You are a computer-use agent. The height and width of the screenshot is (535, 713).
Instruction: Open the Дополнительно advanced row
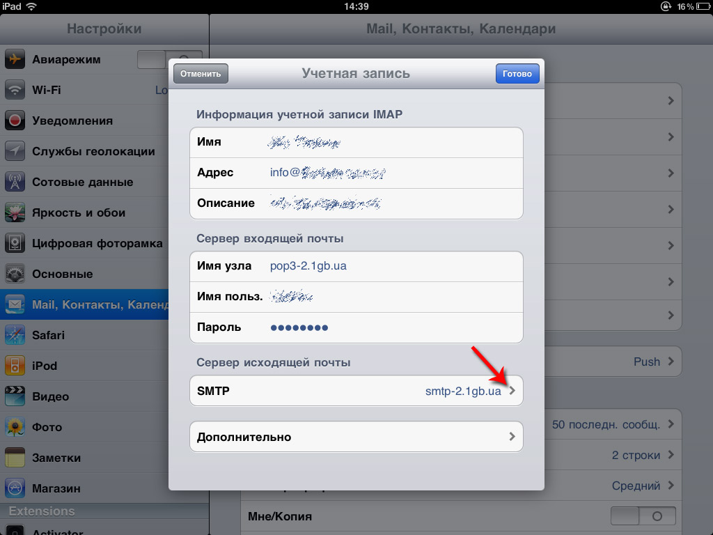click(356, 437)
